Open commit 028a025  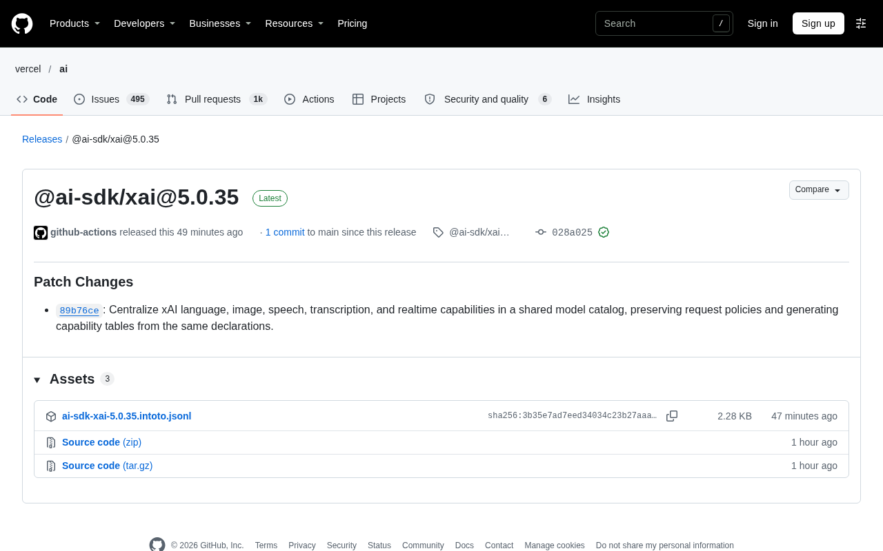point(572,233)
